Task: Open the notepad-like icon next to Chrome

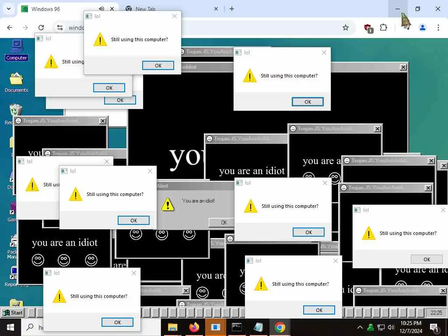Action: pos(258,327)
